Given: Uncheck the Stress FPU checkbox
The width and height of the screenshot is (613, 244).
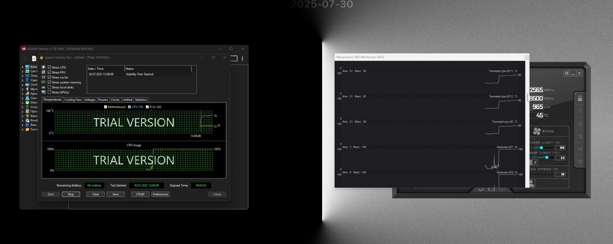Looking at the screenshot, I should click(x=49, y=72).
